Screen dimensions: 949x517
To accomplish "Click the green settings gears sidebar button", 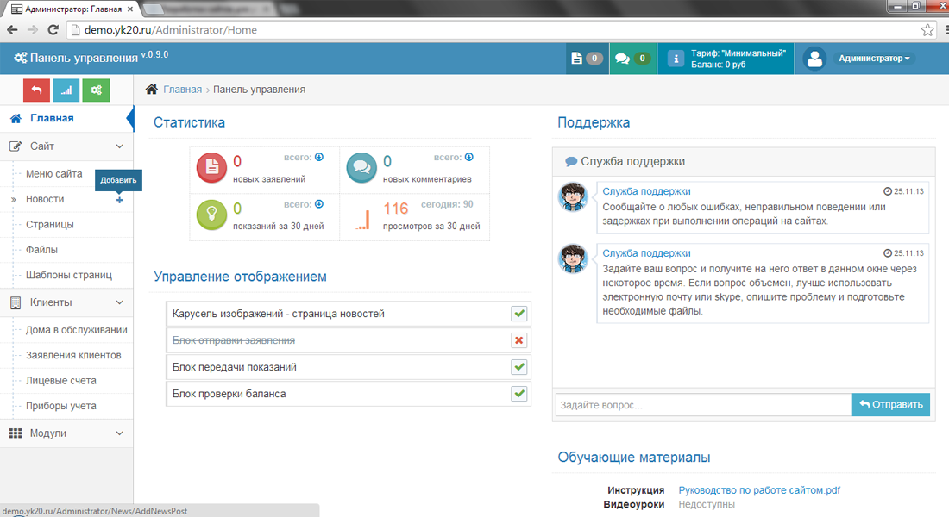I will (96, 90).
